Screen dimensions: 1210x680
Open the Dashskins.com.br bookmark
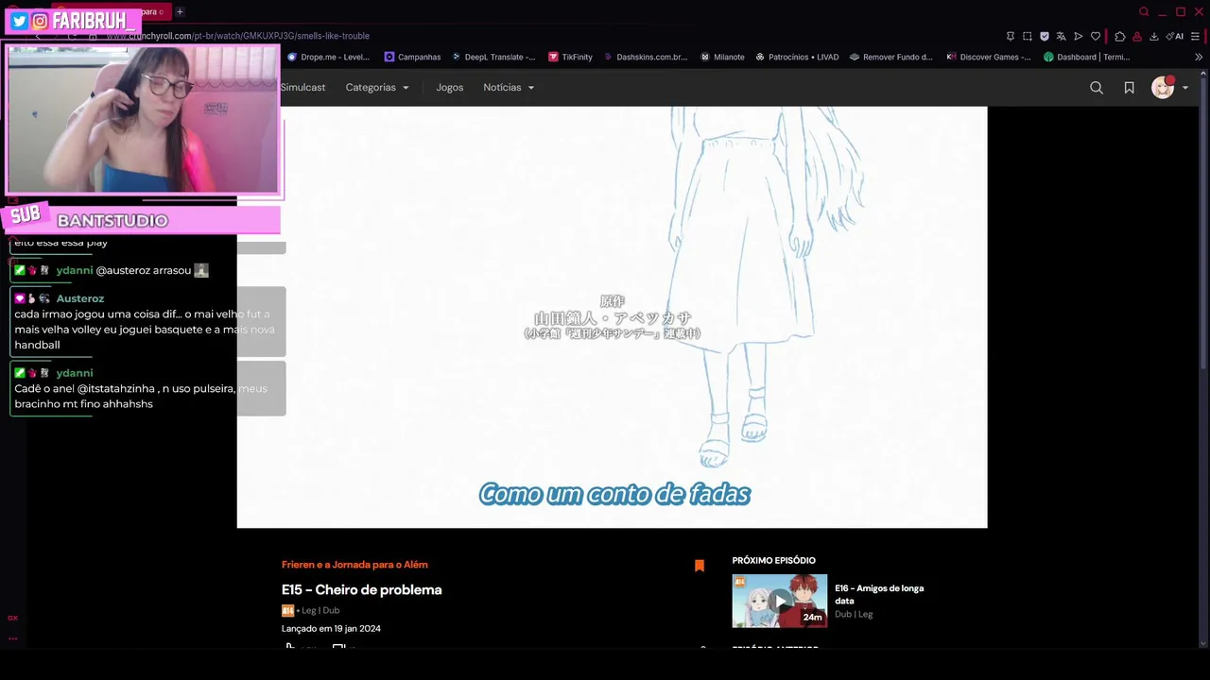(646, 57)
